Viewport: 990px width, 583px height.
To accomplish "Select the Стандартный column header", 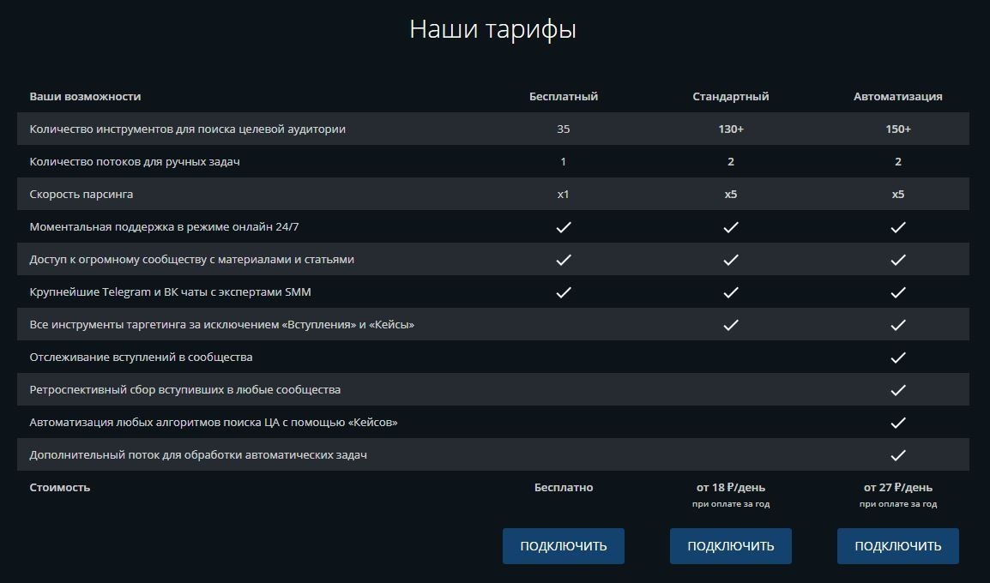I will (x=730, y=97).
